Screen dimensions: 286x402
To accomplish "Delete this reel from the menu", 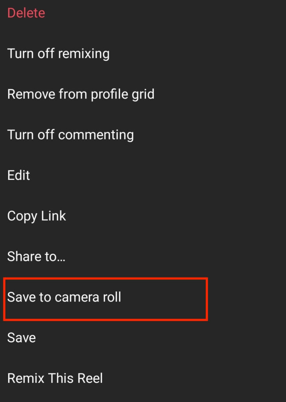I will click(x=26, y=13).
